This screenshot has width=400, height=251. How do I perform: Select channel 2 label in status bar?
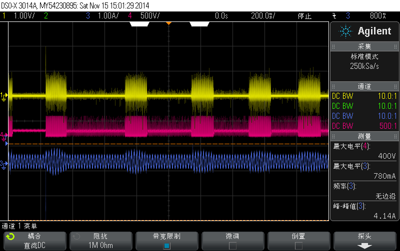46,16
